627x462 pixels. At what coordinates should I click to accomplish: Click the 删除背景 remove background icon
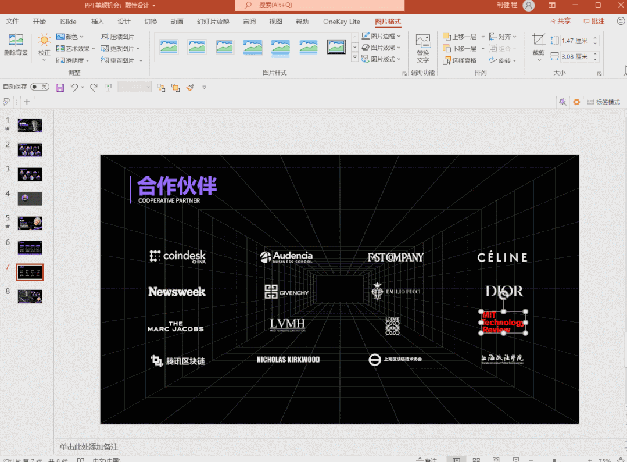point(16,40)
